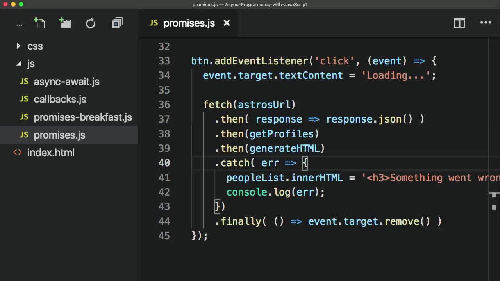Collapse the js folder
500x281 pixels.
point(18,64)
